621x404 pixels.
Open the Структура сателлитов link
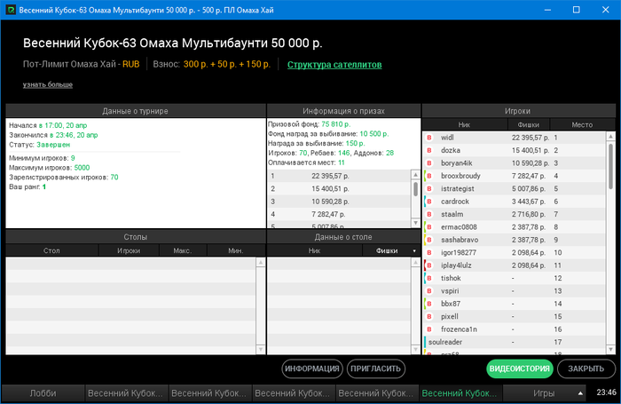[334, 65]
